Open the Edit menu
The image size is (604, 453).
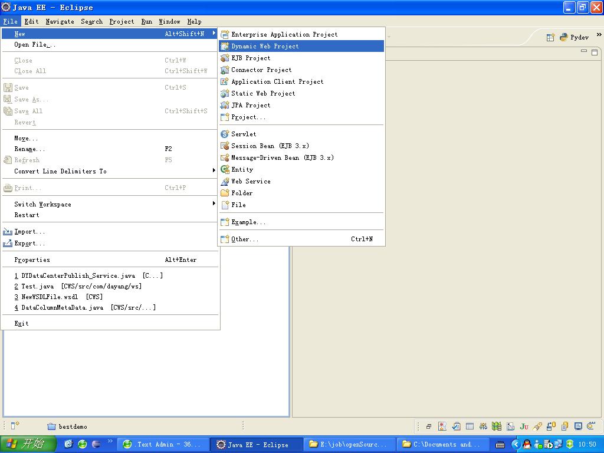(32, 22)
